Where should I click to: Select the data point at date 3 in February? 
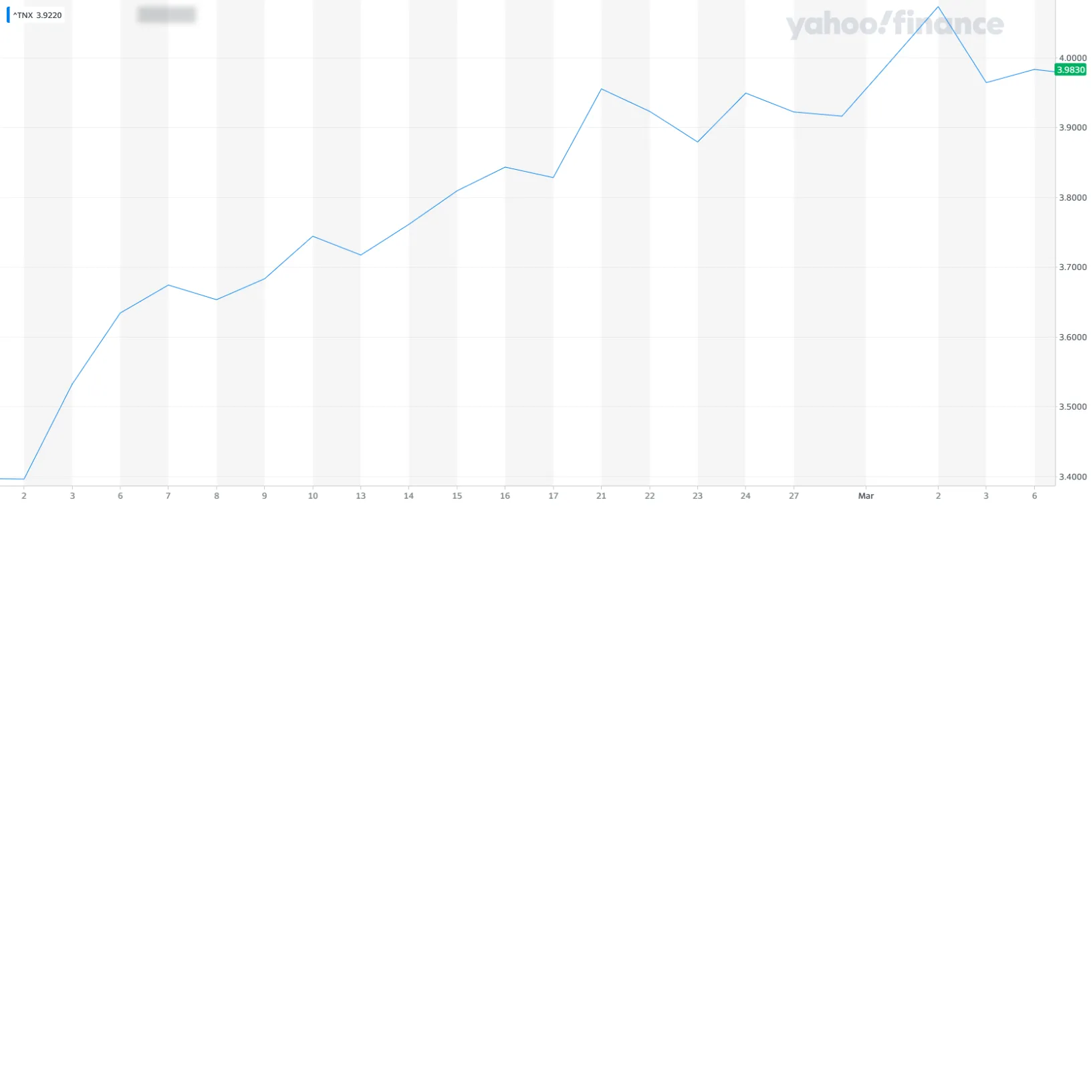click(72, 384)
